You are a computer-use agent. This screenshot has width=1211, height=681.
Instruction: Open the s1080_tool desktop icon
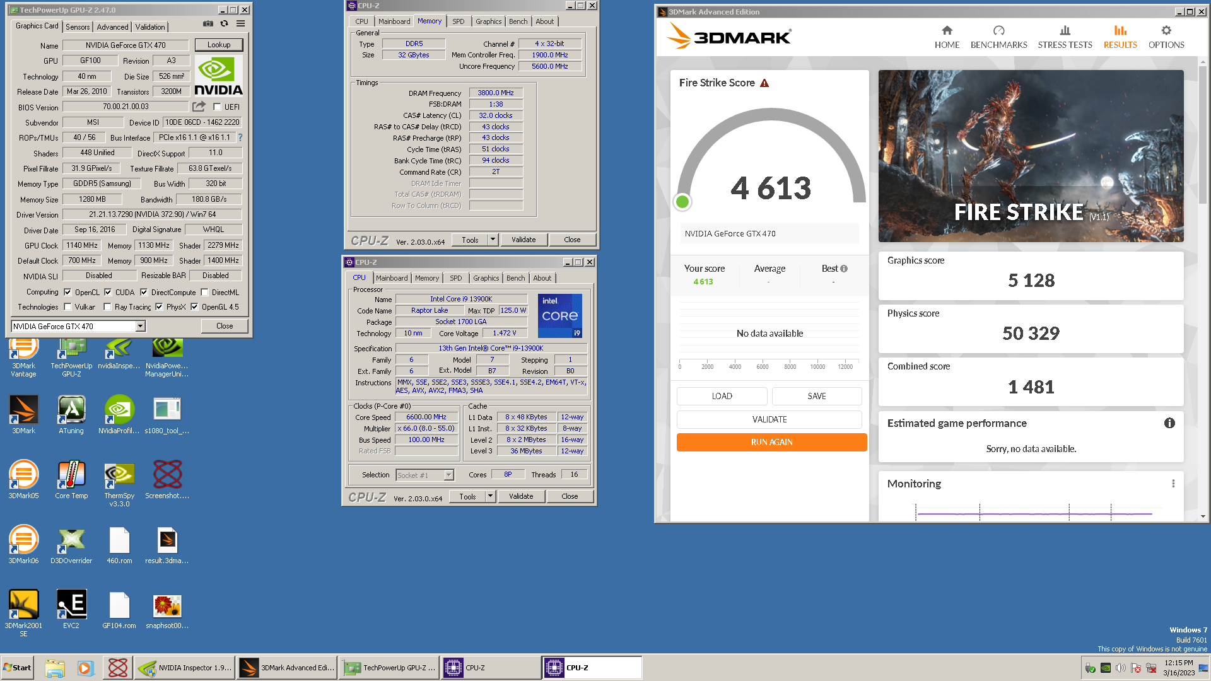click(x=167, y=415)
